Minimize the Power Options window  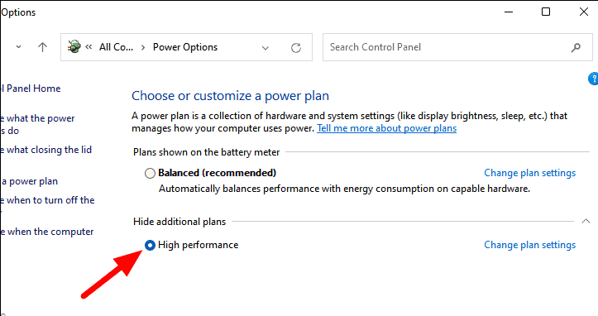click(x=509, y=12)
